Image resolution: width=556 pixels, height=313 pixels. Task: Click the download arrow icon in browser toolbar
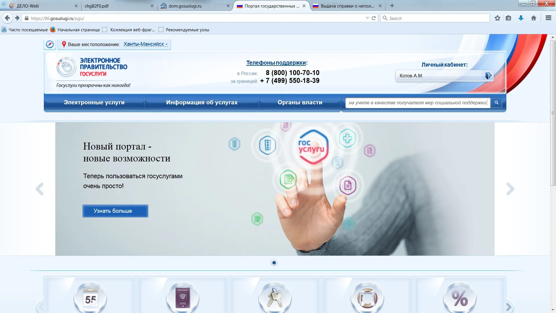click(521, 18)
